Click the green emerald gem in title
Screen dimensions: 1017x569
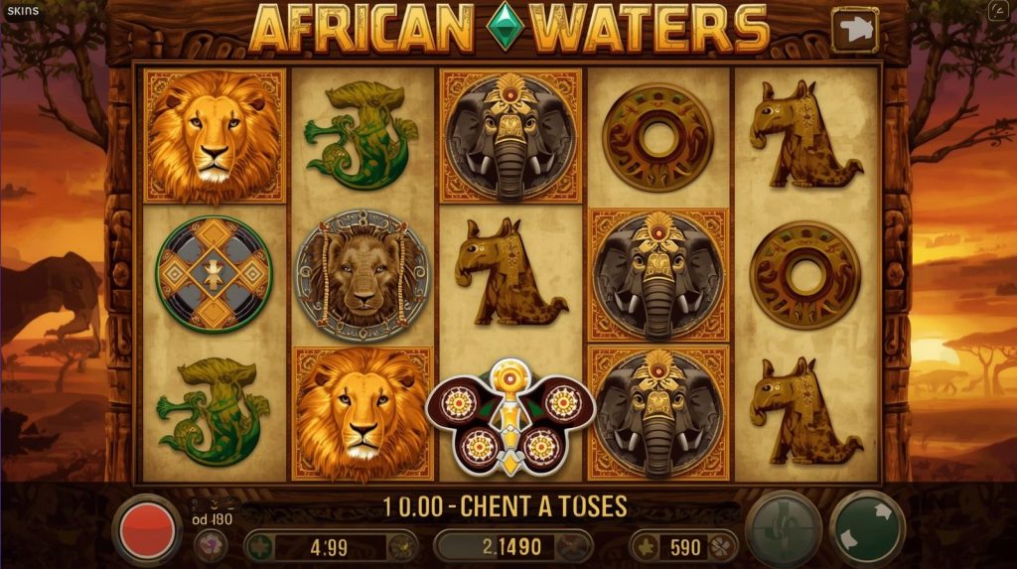coord(505,28)
